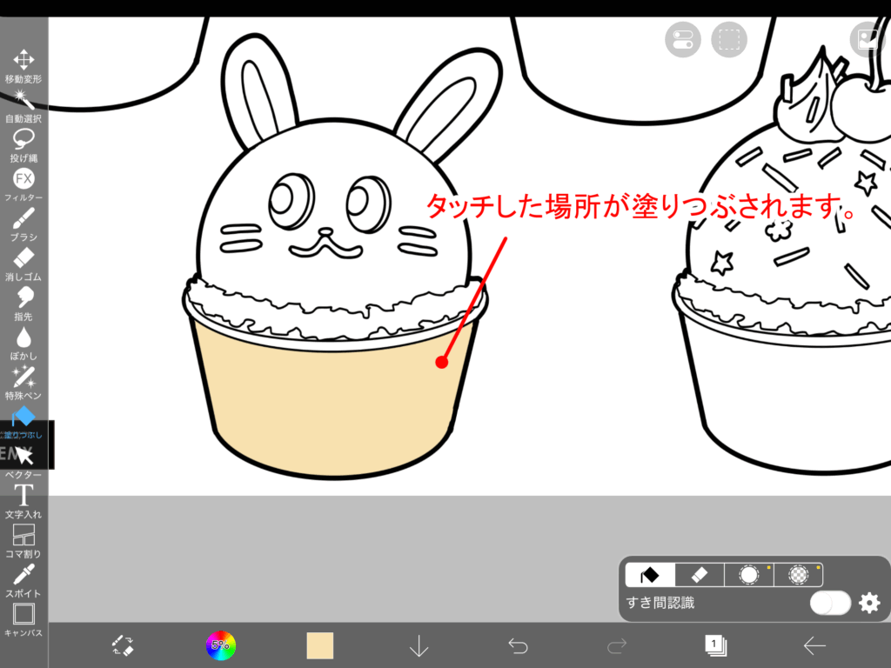The image size is (891, 668).
Task: Toggle brush and eraser swap icon
Action: click(123, 645)
